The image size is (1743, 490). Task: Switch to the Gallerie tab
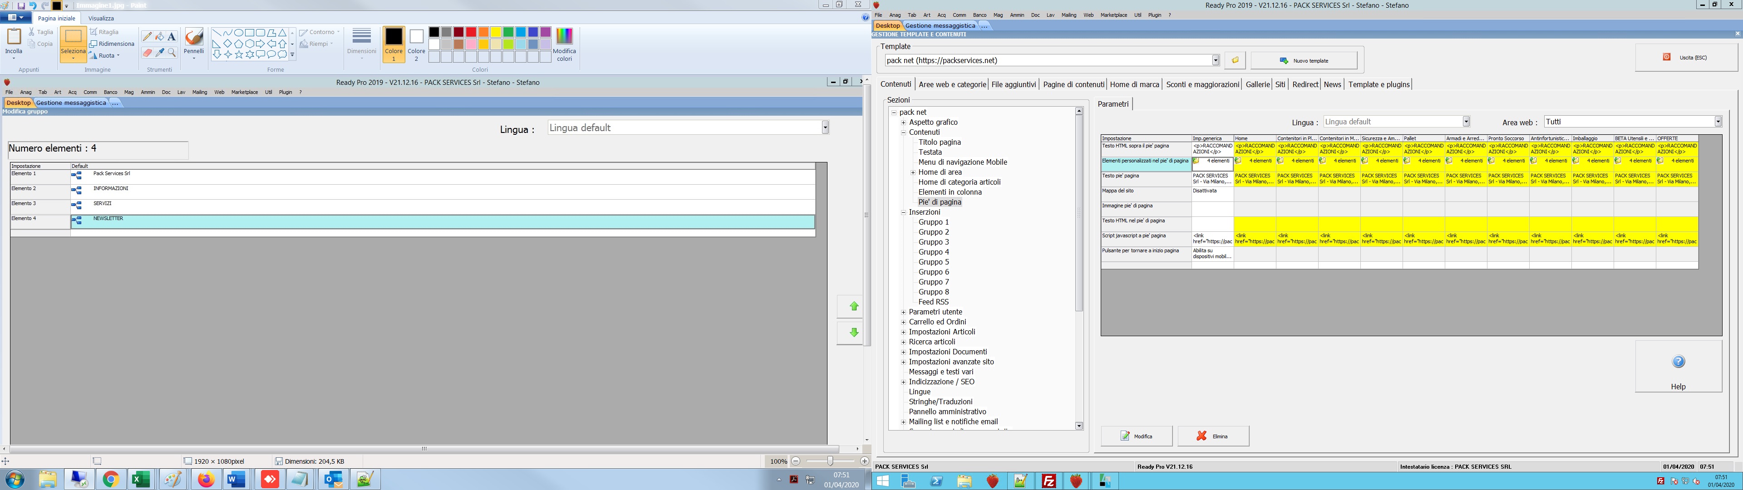[1257, 84]
